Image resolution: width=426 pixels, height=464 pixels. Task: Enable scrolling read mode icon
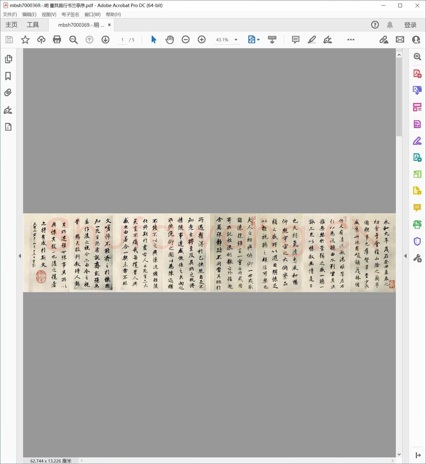click(272, 39)
